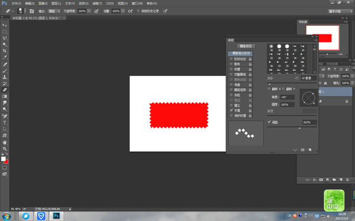Check 翻转 X flip checkbox
The height and width of the screenshot is (221, 355).
(x=269, y=89)
